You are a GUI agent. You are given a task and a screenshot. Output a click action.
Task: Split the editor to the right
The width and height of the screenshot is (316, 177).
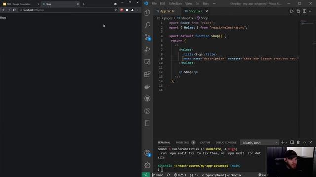pos(304,11)
